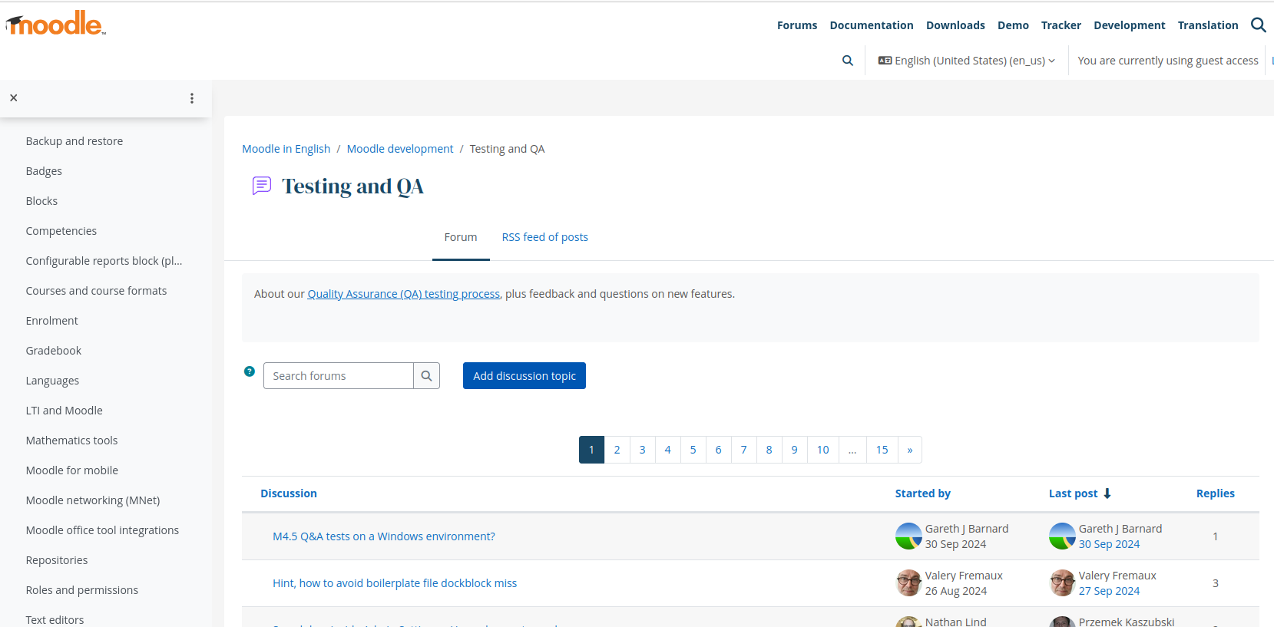Click the forum chat icon beside page title
The width and height of the screenshot is (1274, 627).
pos(262,186)
